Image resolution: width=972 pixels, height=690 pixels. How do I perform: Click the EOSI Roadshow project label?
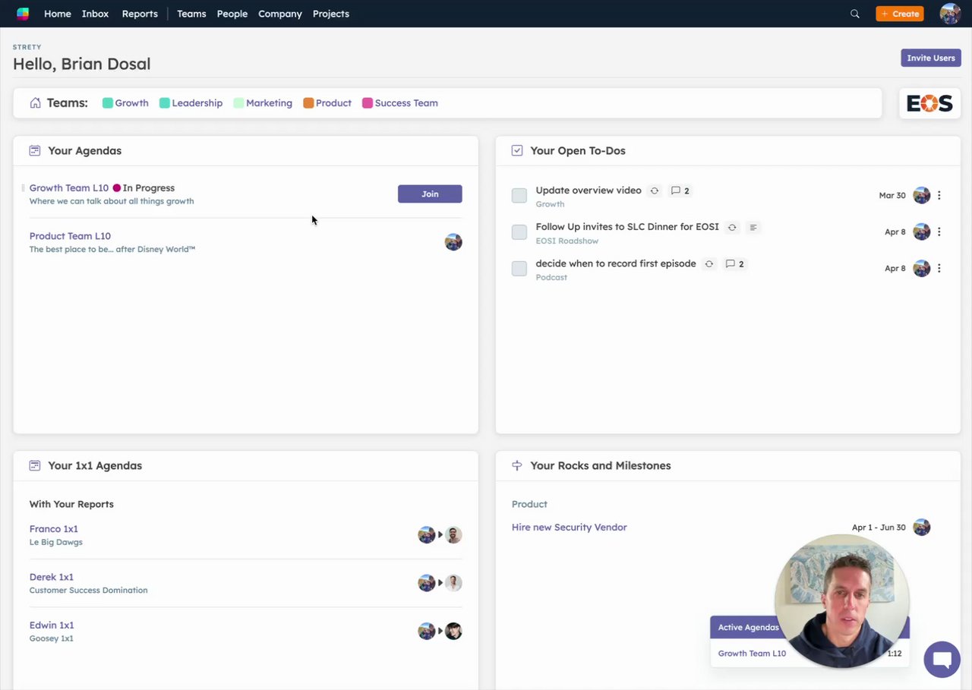pyautogui.click(x=567, y=241)
